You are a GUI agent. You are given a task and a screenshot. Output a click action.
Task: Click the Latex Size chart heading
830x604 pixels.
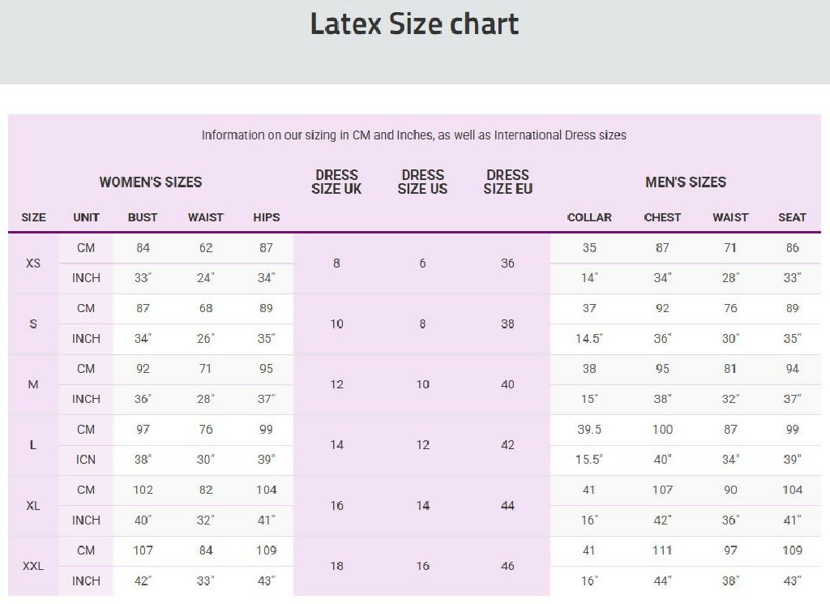coord(414,24)
